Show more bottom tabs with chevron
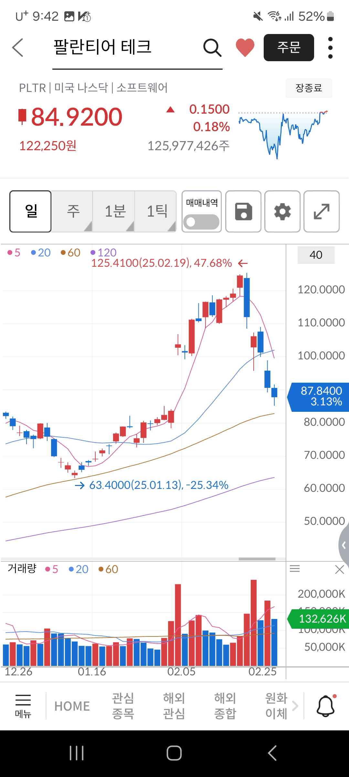 point(295,706)
